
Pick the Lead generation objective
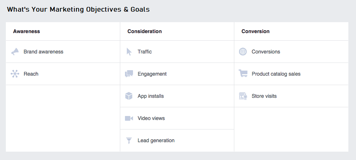point(156,141)
